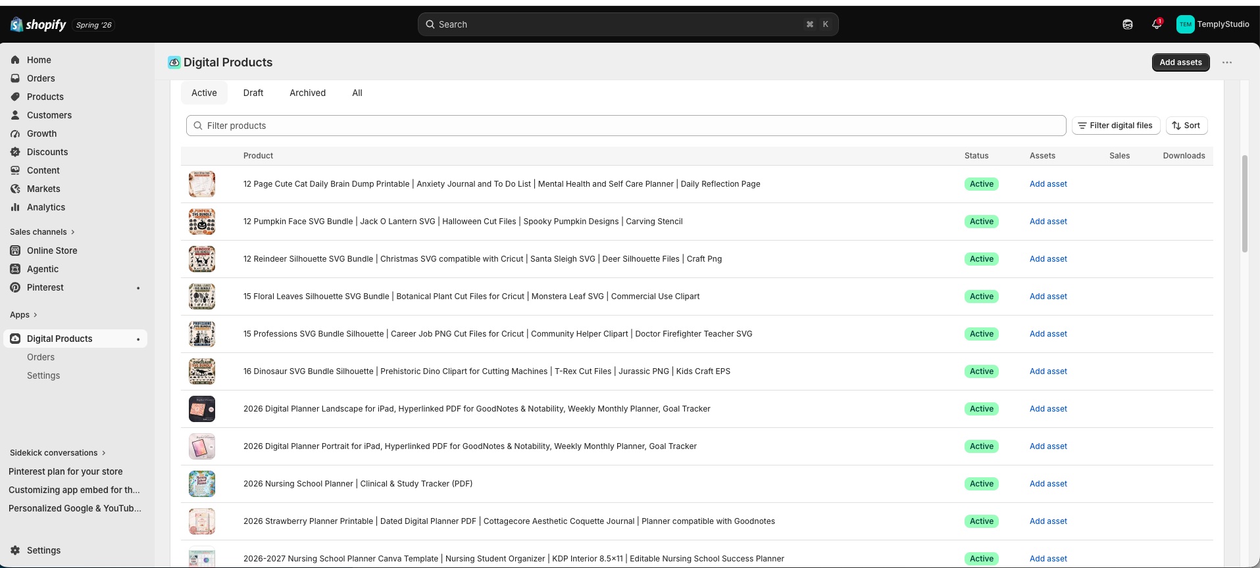Open the Strawberry Planner thumbnail
This screenshot has height=568, width=1260.
(202, 521)
